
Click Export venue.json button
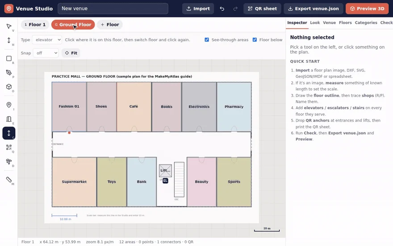coord(314,8)
